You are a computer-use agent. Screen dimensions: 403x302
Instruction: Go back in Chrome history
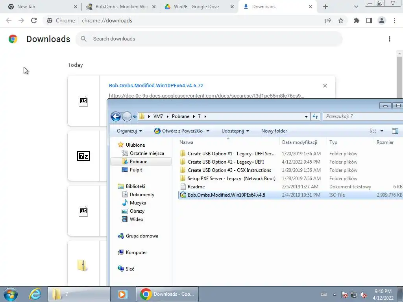coord(9,20)
